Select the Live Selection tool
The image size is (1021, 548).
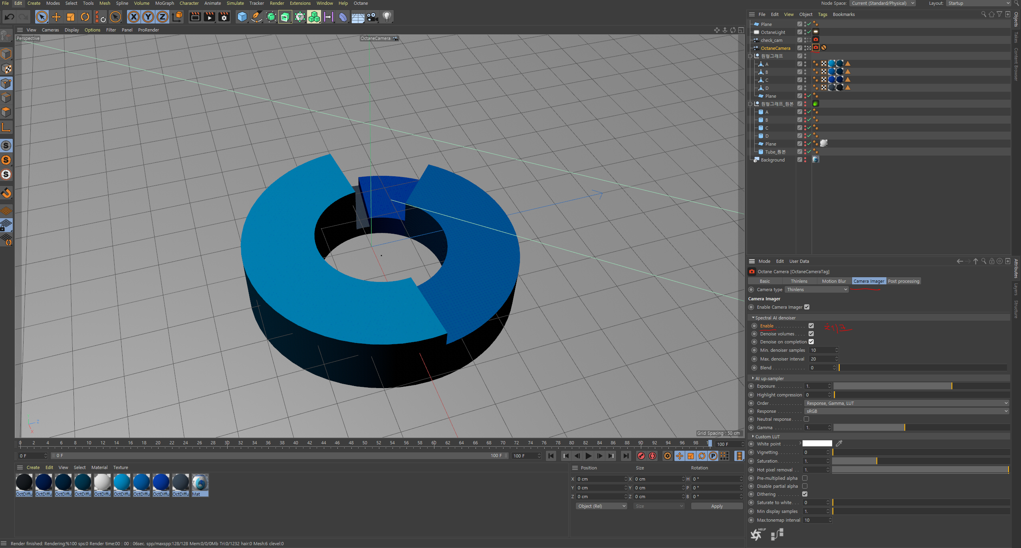coord(42,17)
